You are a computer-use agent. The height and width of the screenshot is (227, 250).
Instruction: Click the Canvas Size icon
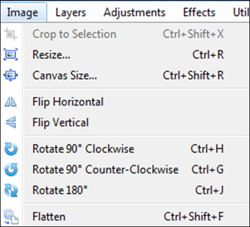pos(11,75)
